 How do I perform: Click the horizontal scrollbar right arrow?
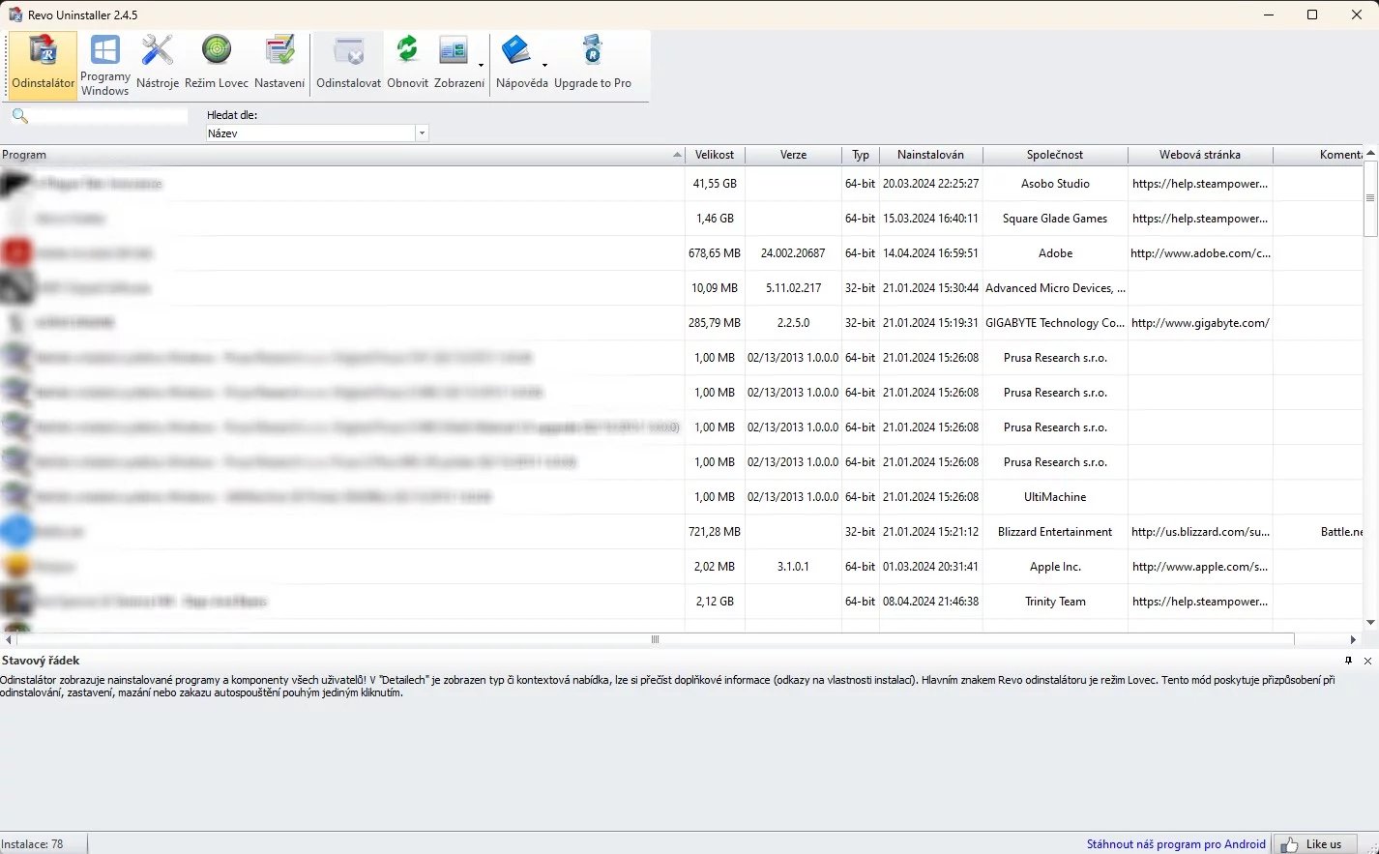point(1353,639)
